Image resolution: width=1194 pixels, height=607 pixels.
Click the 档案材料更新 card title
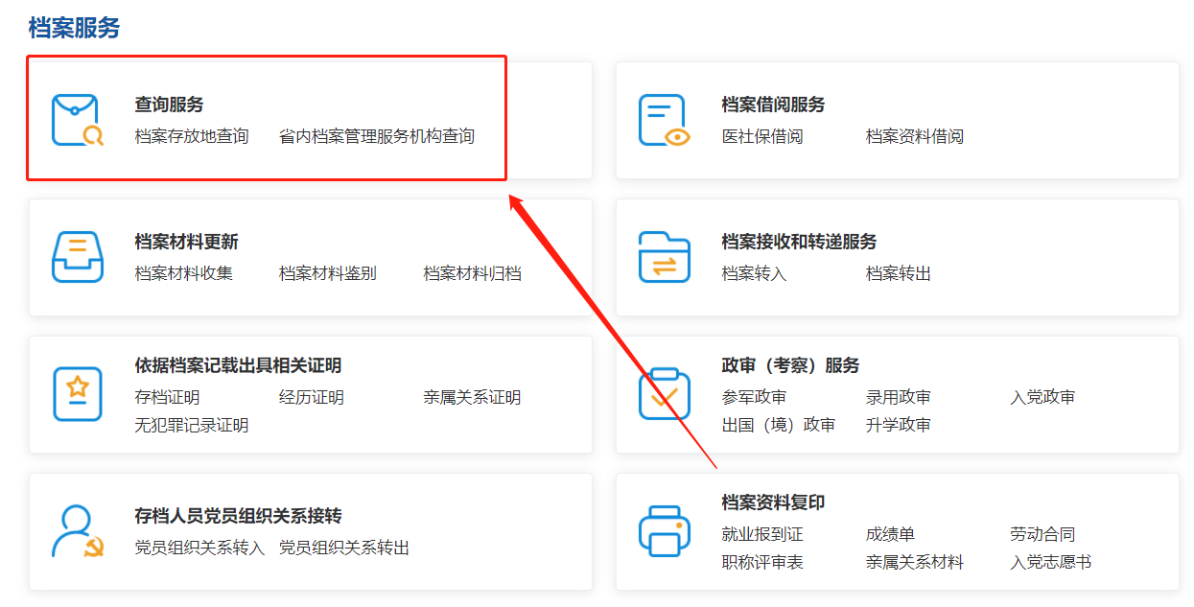[x=187, y=242]
